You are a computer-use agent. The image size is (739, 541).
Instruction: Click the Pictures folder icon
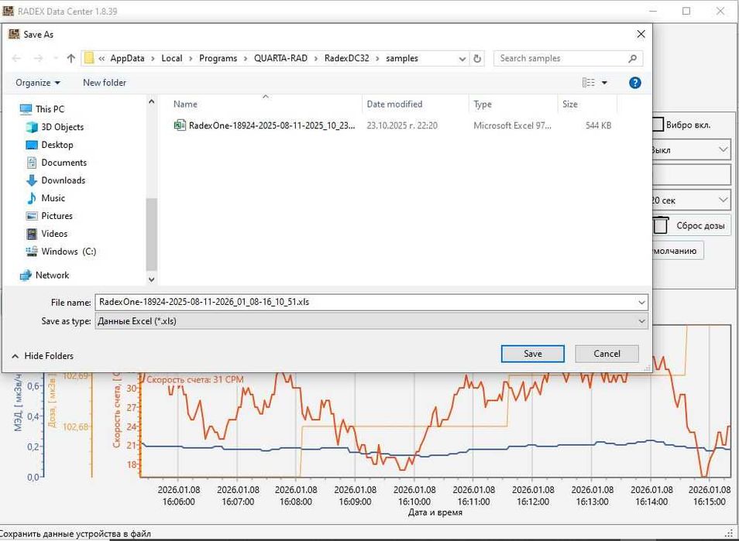(32, 216)
